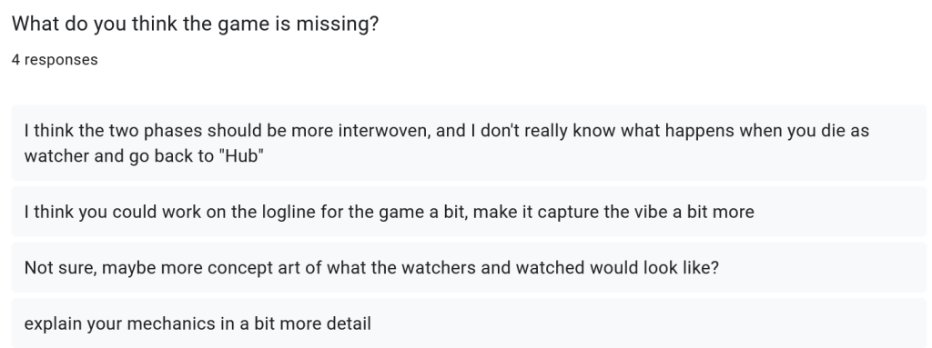
Task: Select the "4 responses" count label
Action: coord(55,59)
